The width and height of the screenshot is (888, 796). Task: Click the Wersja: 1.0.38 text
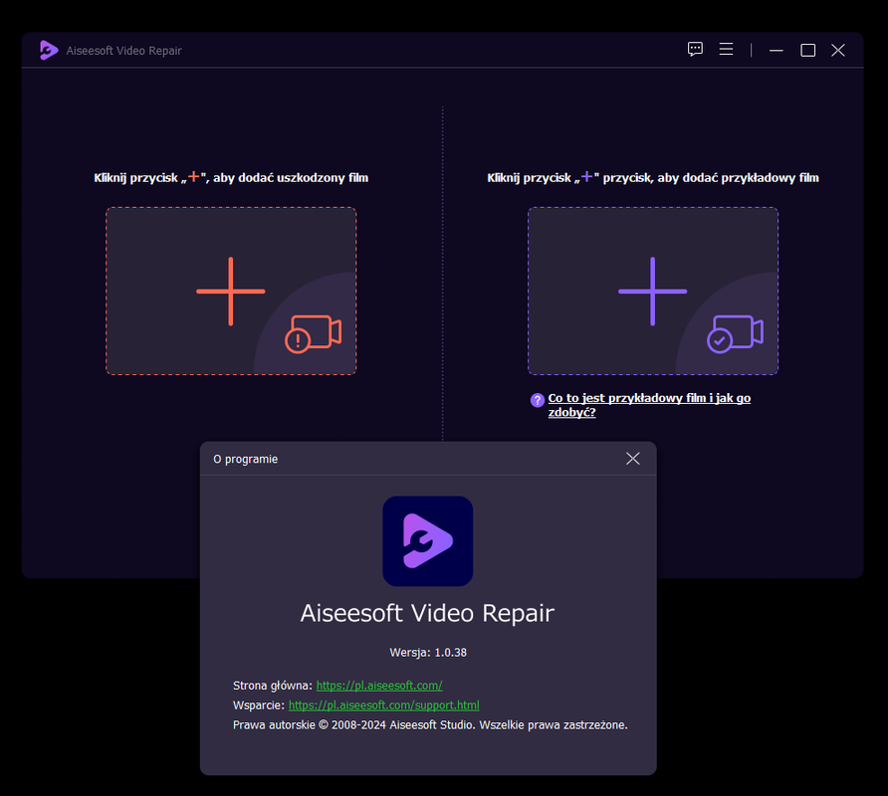coord(428,652)
